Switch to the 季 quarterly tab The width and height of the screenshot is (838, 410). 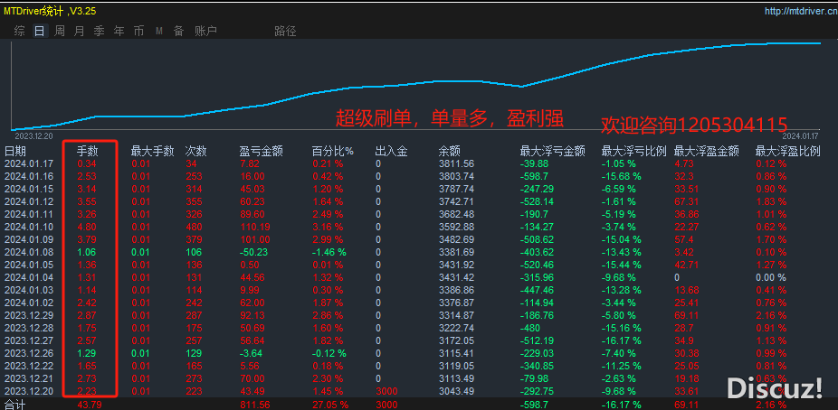[99, 31]
